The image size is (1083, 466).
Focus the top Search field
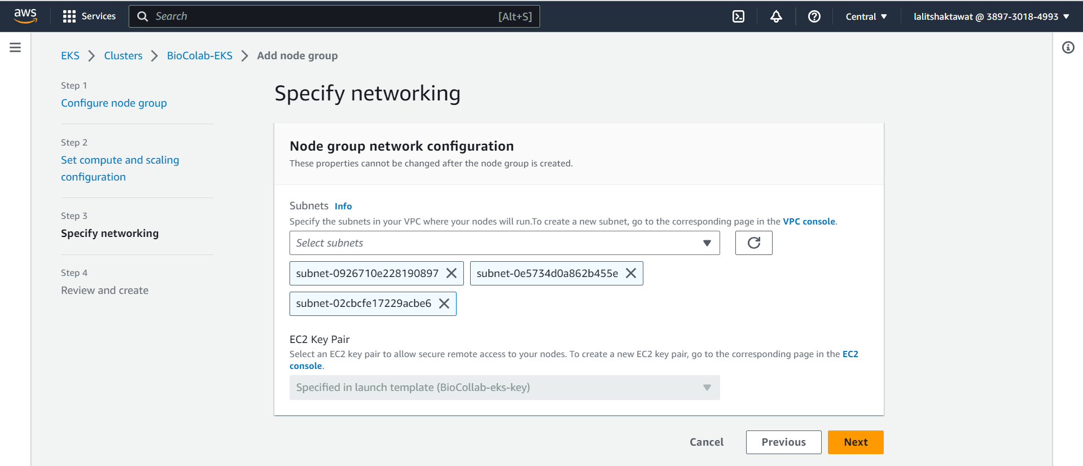coord(334,16)
